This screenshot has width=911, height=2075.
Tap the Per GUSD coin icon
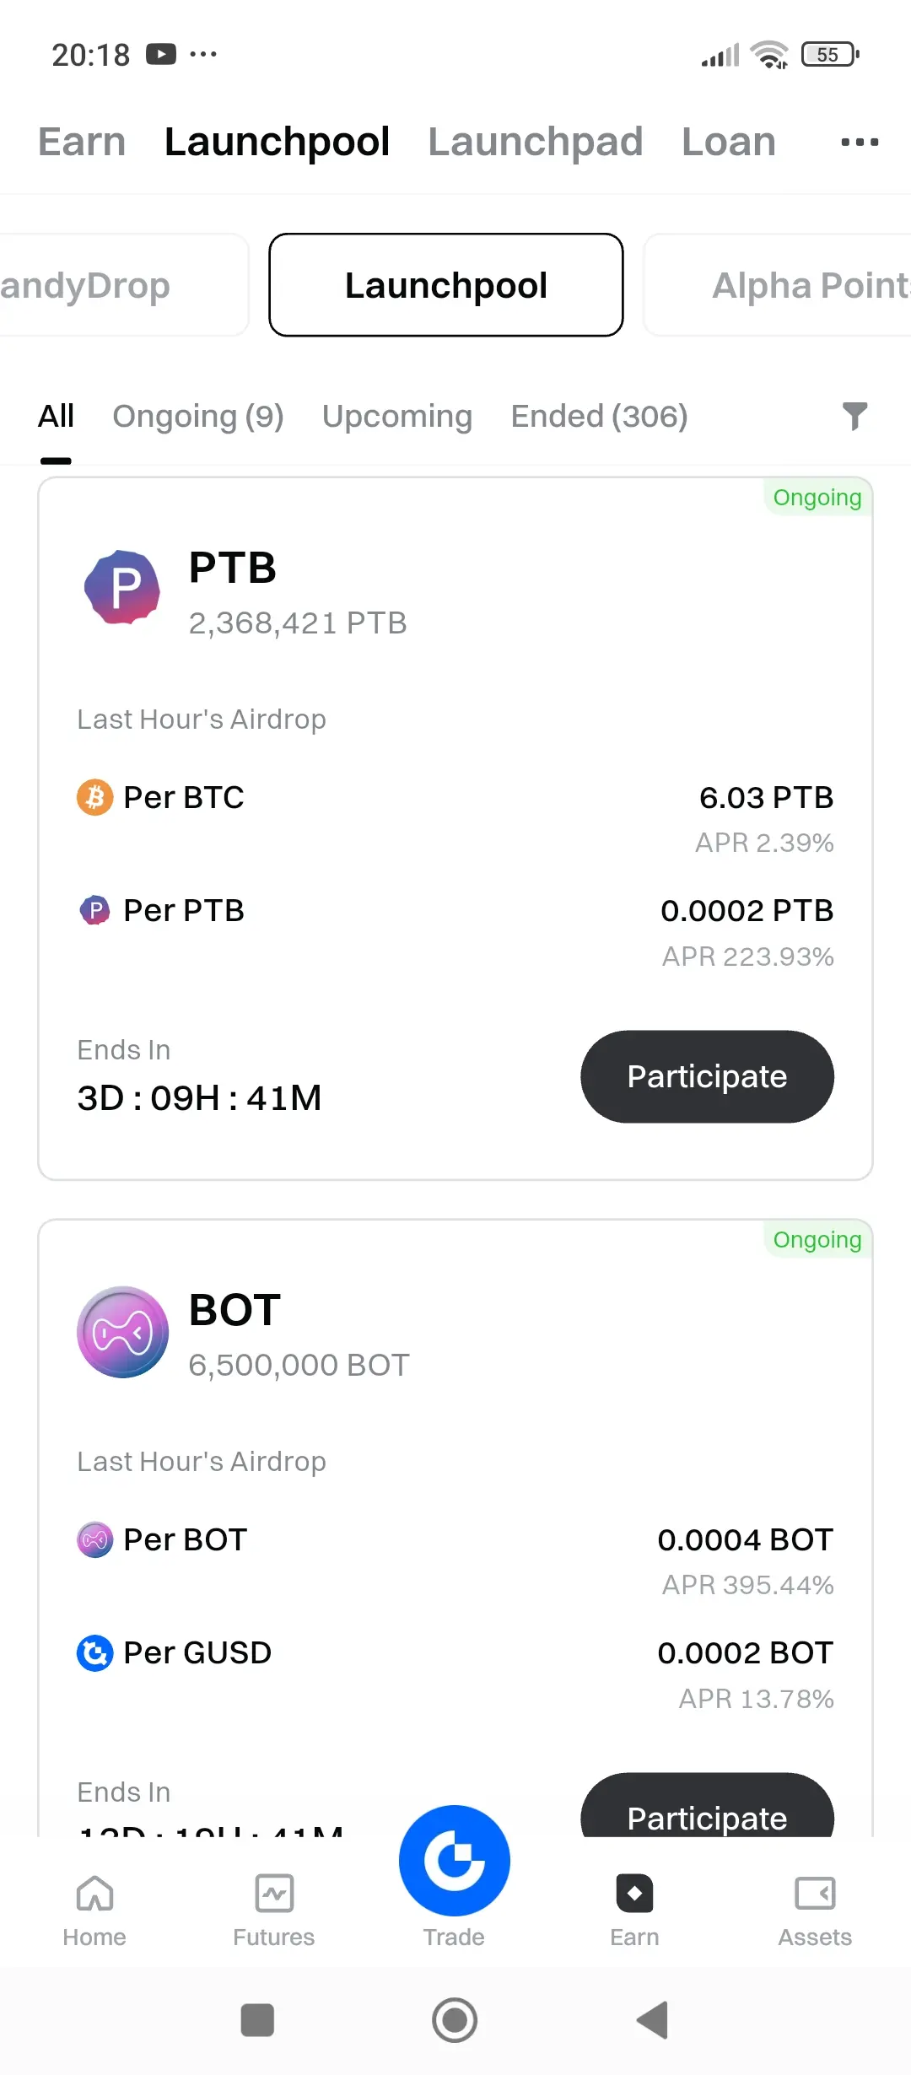95,1652
